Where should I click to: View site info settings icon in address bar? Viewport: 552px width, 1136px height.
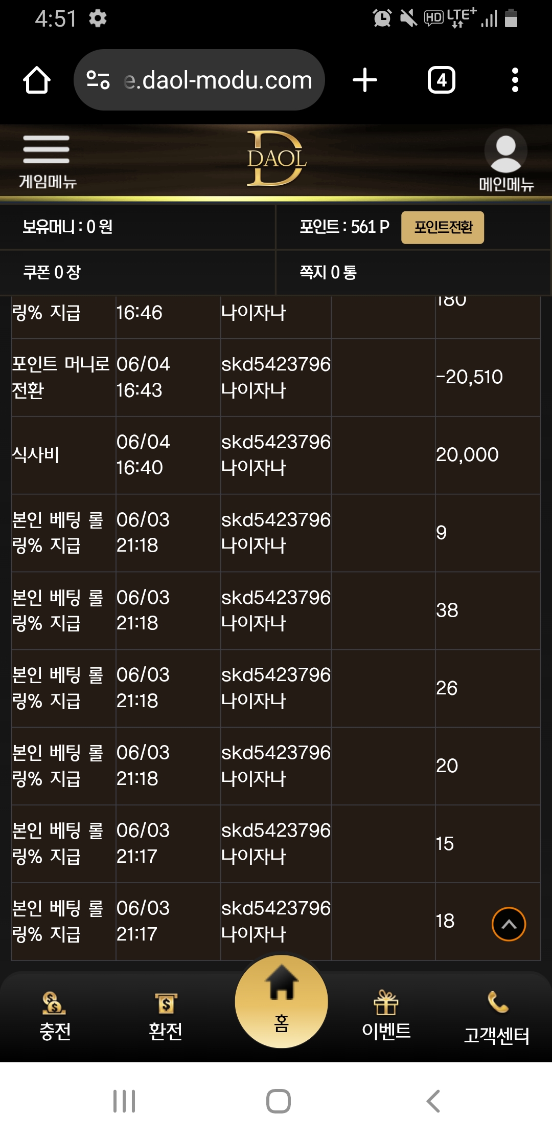[98, 80]
